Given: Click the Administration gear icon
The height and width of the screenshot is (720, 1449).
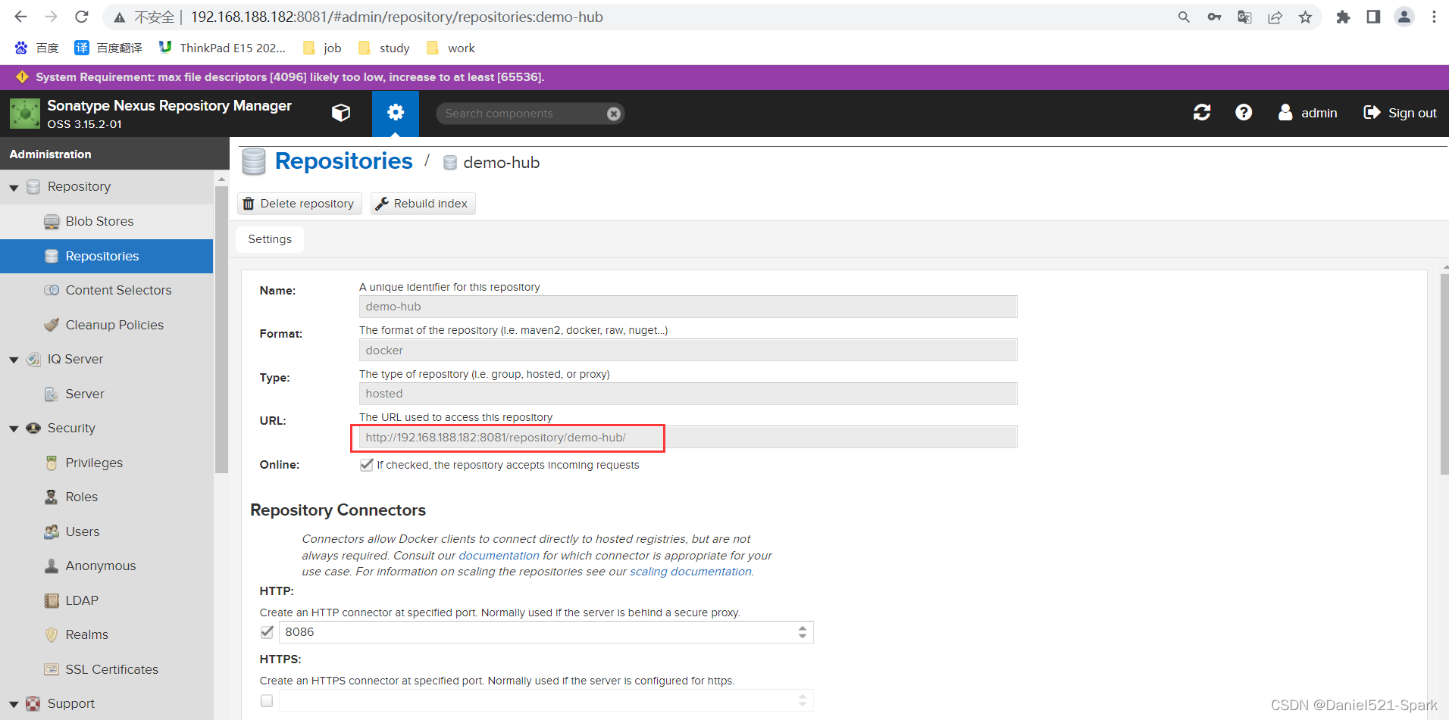Looking at the screenshot, I should 395,113.
